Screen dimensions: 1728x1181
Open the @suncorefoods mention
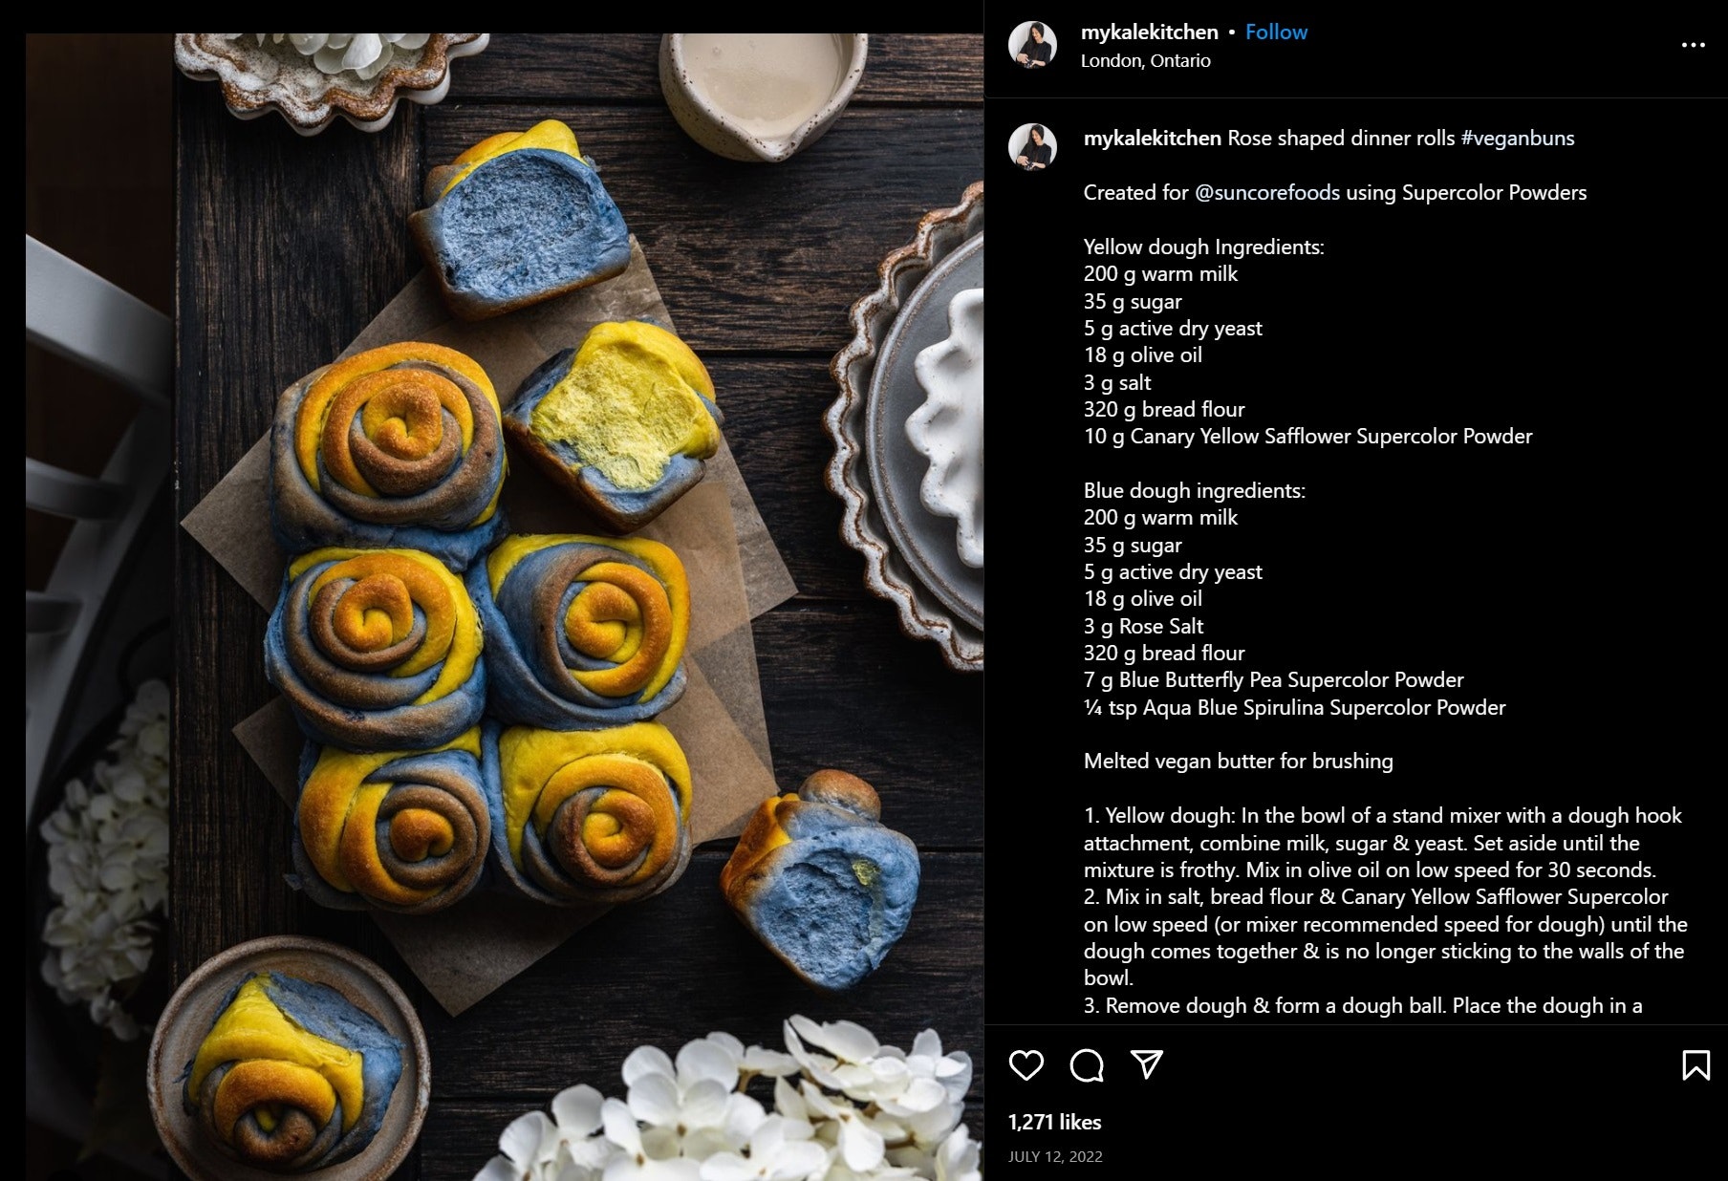[x=1266, y=193]
